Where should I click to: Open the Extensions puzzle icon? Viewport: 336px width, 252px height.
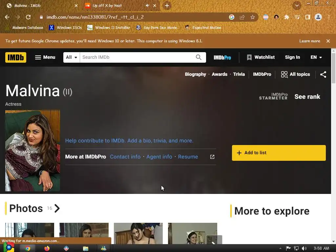point(287,17)
